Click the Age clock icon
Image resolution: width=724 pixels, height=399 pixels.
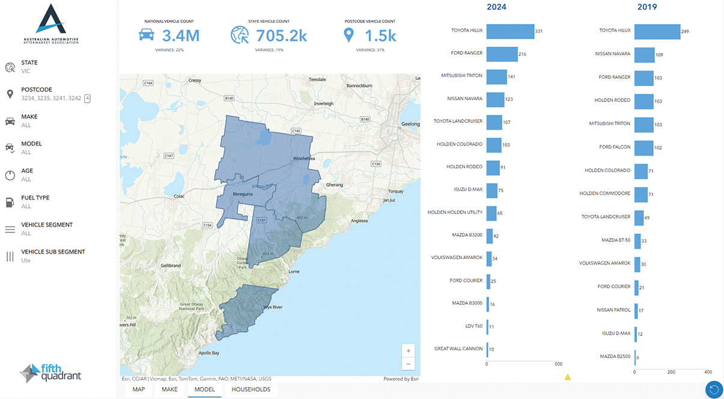click(x=10, y=175)
